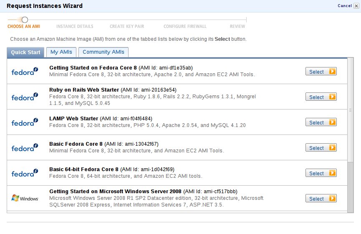Image resolution: width=361 pixels, height=234 pixels.
Task: Click Windows logo beside Microsoft Windows Server 2008
Action: [25, 198]
